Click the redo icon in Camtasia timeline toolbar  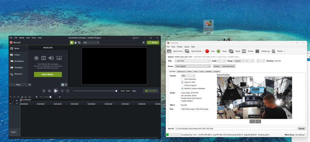click(14, 97)
